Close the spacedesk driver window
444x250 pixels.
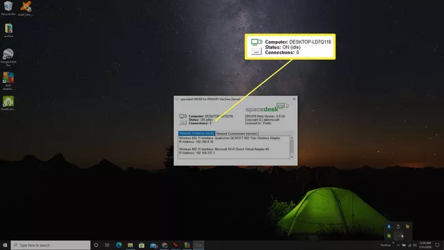pyautogui.click(x=294, y=99)
